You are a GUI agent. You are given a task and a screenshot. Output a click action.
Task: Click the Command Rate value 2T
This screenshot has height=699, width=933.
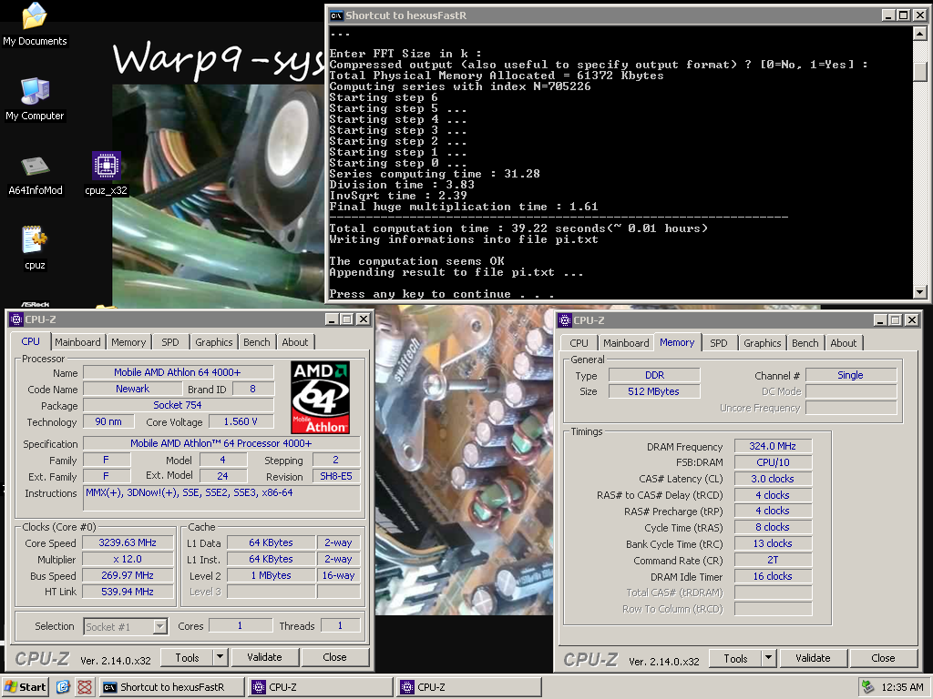click(x=773, y=560)
